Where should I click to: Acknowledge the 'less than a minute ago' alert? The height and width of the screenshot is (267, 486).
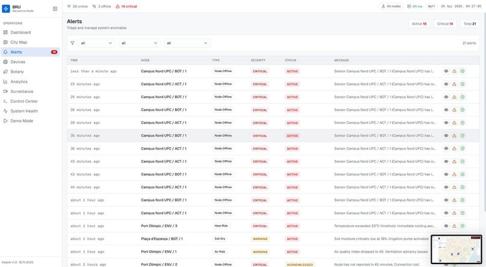pyautogui.click(x=454, y=71)
